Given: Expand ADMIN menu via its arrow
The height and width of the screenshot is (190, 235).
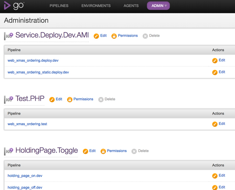Looking at the screenshot, I should [x=166, y=6].
